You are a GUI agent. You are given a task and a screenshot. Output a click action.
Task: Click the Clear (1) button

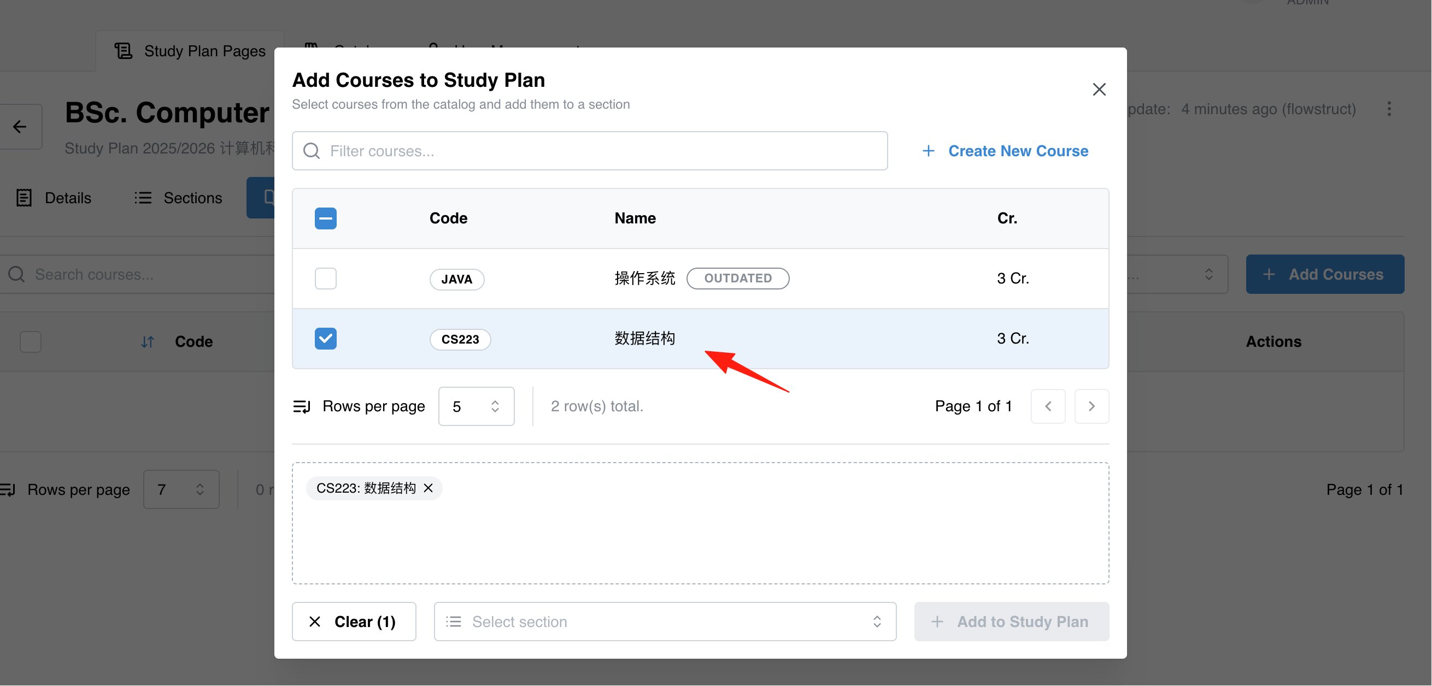coord(354,621)
